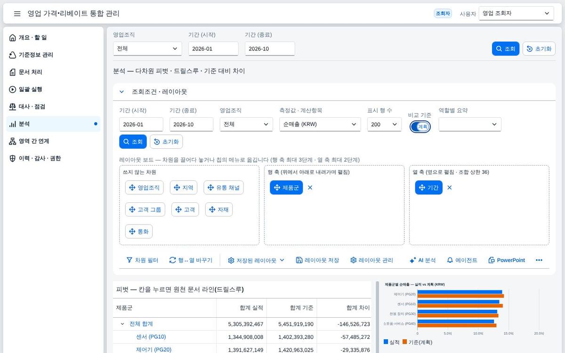The image size is (565, 353).
Task: Click the panel 초기화 button
Action: (166, 142)
